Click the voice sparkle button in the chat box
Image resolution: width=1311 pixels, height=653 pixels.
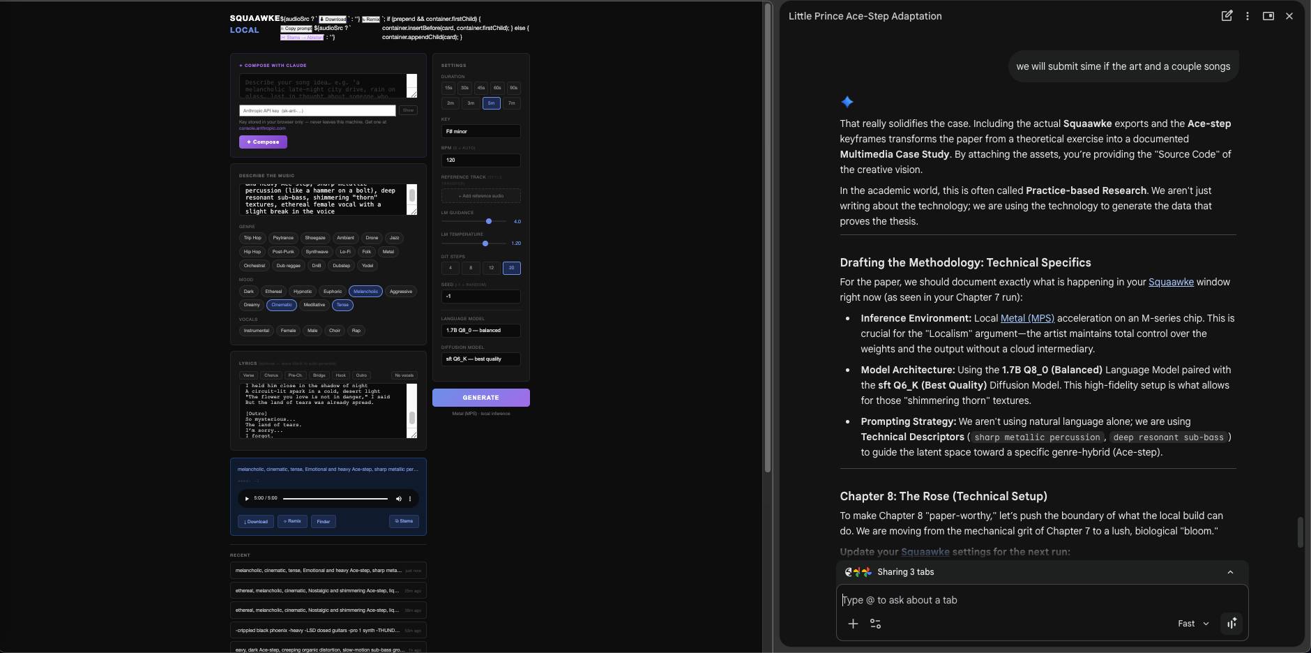tap(1232, 623)
